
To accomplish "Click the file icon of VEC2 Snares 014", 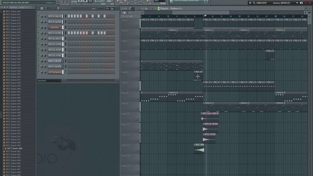I will [x=3, y=11].
